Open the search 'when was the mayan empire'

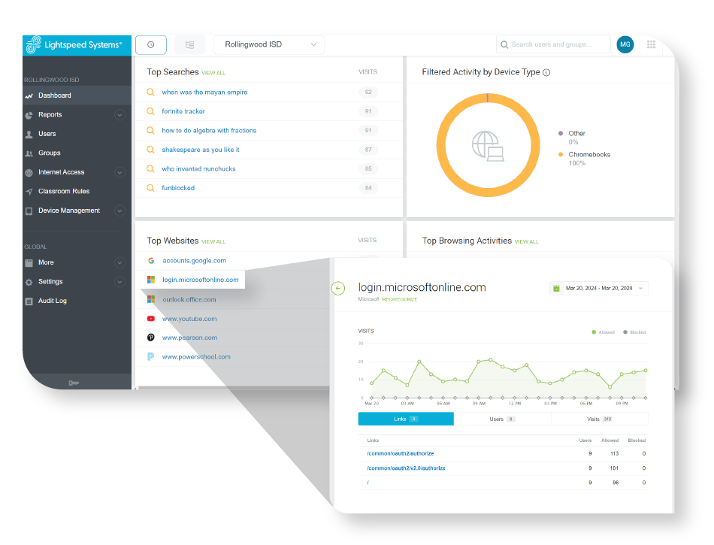(204, 92)
